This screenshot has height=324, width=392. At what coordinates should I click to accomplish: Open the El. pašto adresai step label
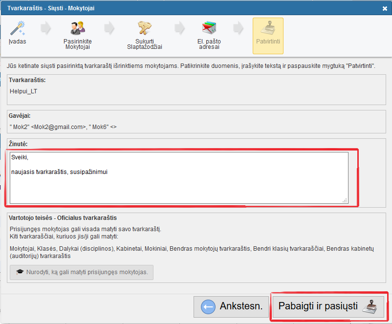pos(209,44)
